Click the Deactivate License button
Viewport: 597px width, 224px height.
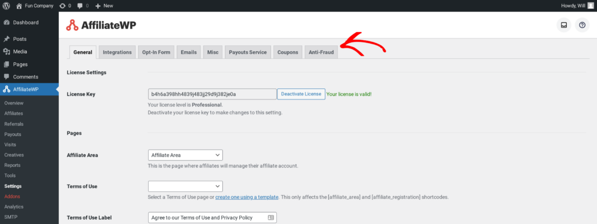click(x=301, y=94)
